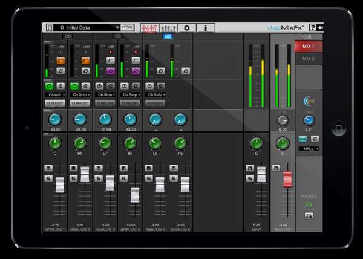Click FX REC OFF on Analog 1

tap(55, 103)
